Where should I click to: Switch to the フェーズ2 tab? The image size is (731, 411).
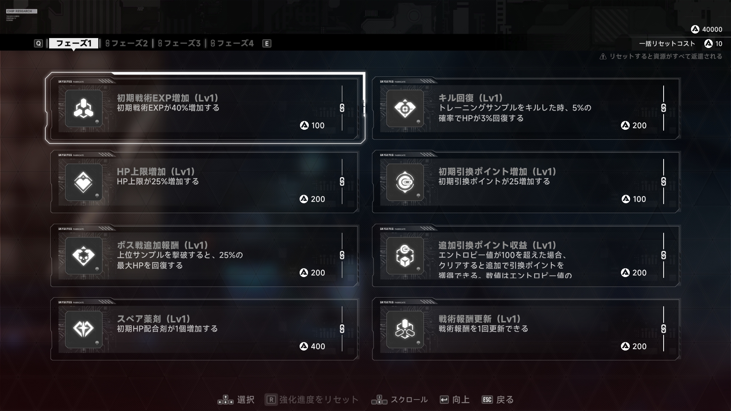tap(126, 43)
